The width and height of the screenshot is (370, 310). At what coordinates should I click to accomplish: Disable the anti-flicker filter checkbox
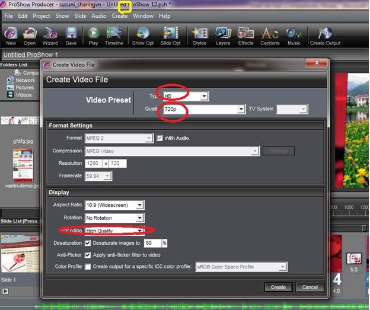pos(88,255)
